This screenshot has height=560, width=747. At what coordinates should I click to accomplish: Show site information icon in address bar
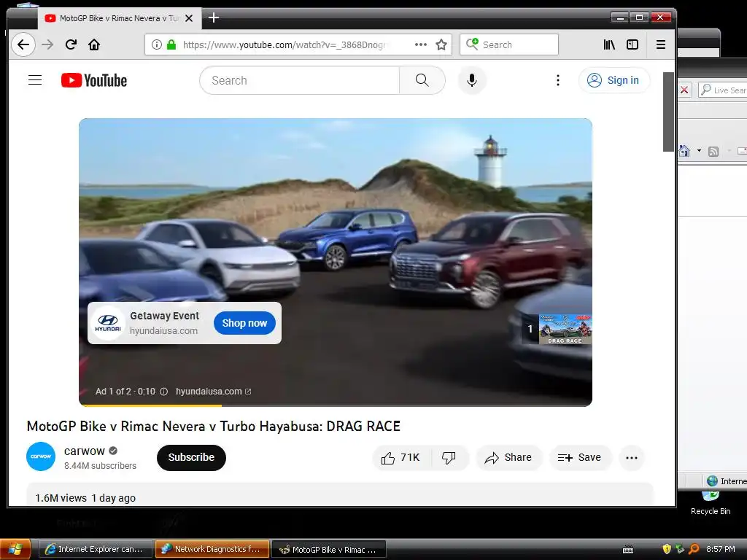coord(156,44)
